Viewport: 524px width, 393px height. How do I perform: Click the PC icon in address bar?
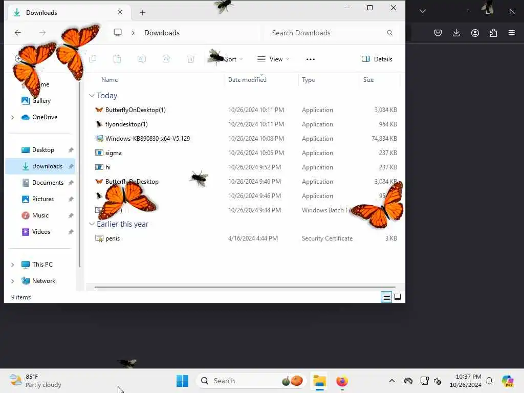click(x=118, y=32)
